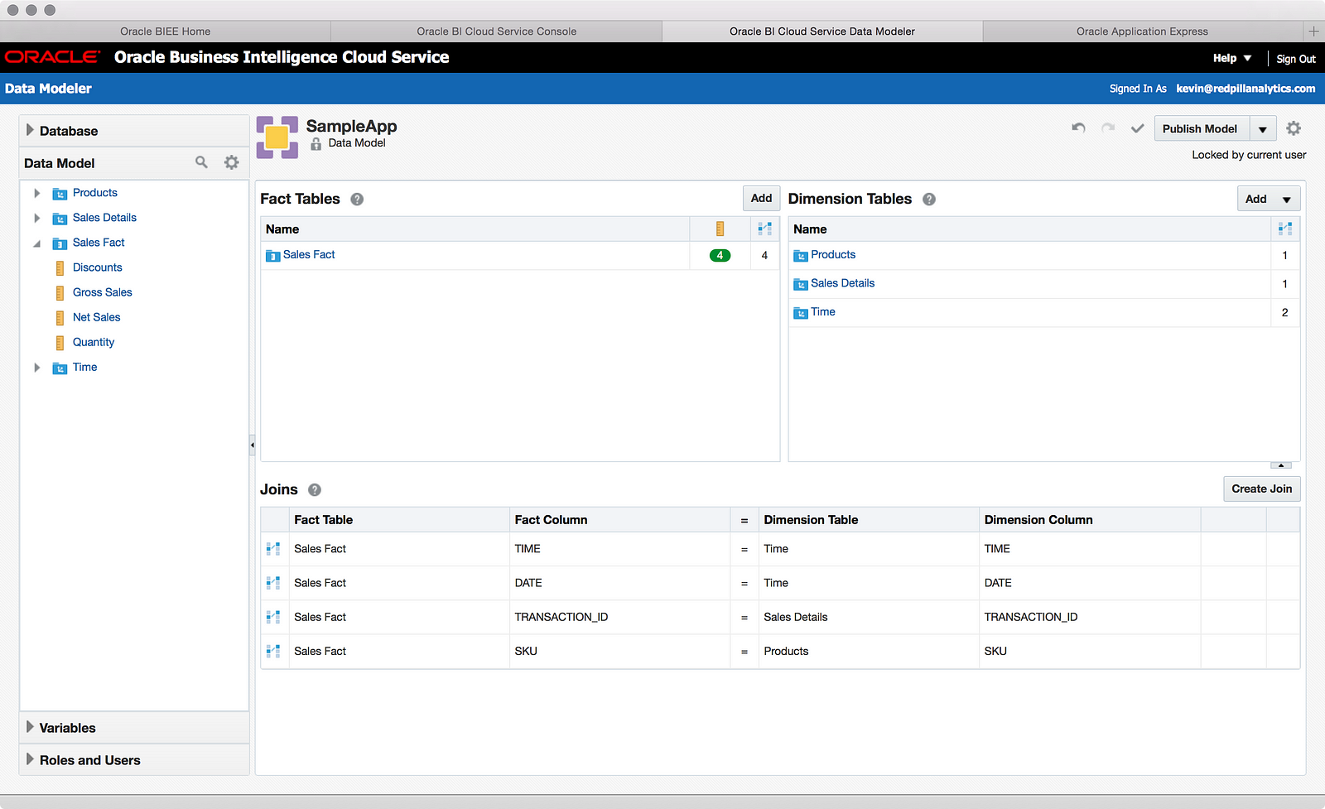Open the Data Model panel gear menu

click(x=232, y=162)
